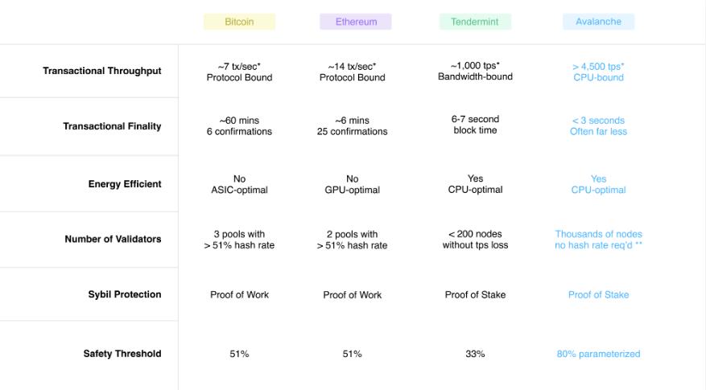Click Tendermint's '< 200 nodes' validators cell
This screenshot has width=706, height=390.
point(475,240)
